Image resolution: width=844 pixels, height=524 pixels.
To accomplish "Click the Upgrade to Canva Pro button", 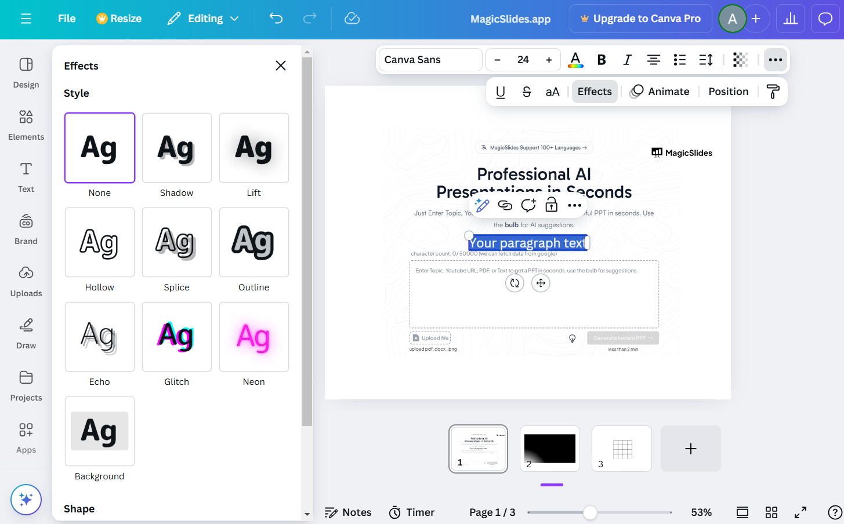I will pos(641,19).
